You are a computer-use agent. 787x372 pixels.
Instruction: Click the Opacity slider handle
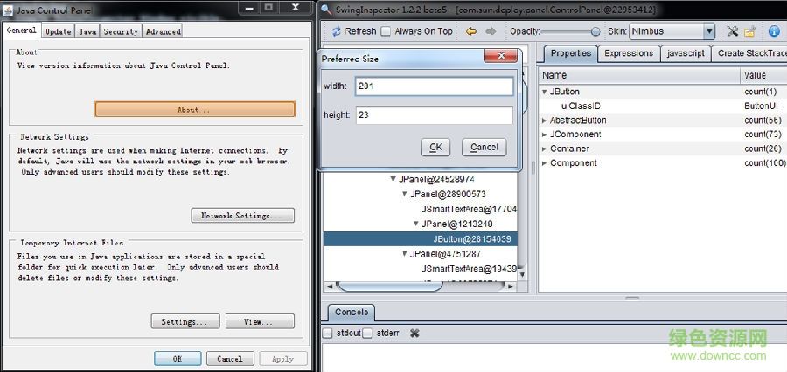tap(595, 31)
